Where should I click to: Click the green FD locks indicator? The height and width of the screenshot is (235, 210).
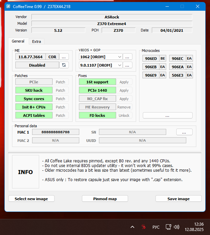click(x=97, y=115)
